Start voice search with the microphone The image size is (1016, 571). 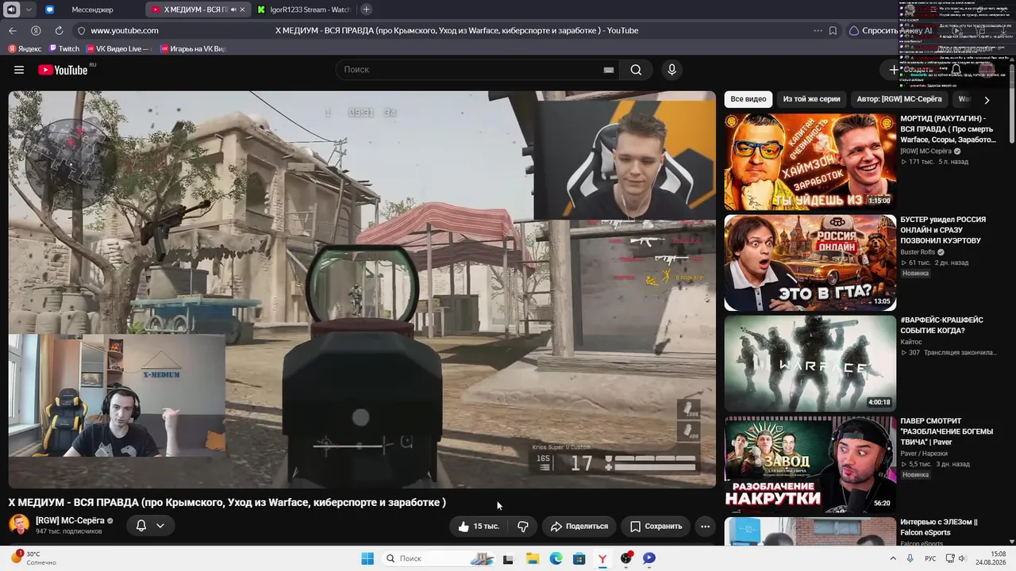pyautogui.click(x=672, y=70)
